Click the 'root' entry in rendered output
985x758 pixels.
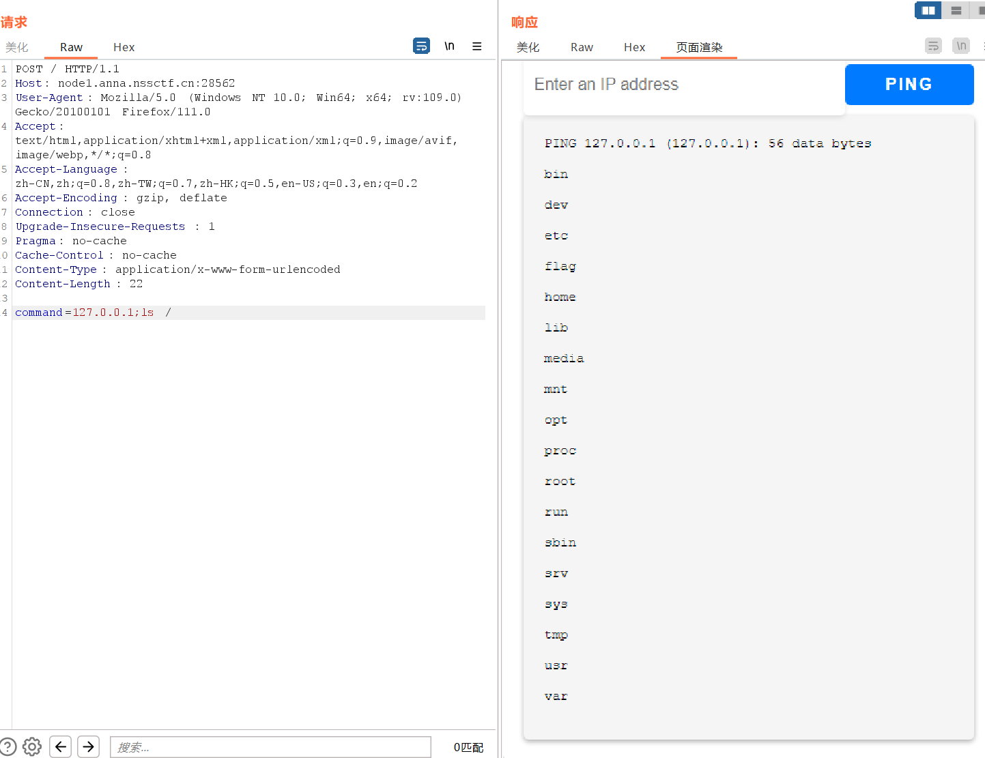click(560, 481)
